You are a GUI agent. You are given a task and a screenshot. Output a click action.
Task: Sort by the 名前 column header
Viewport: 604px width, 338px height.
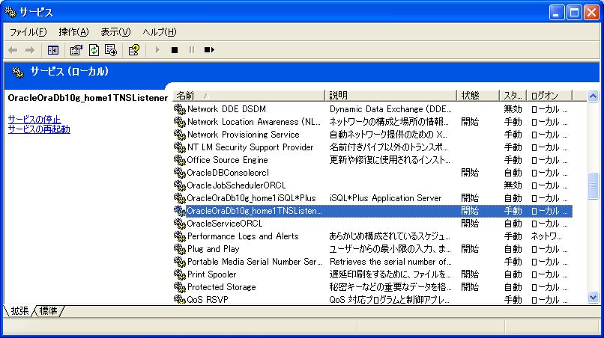(x=249, y=96)
